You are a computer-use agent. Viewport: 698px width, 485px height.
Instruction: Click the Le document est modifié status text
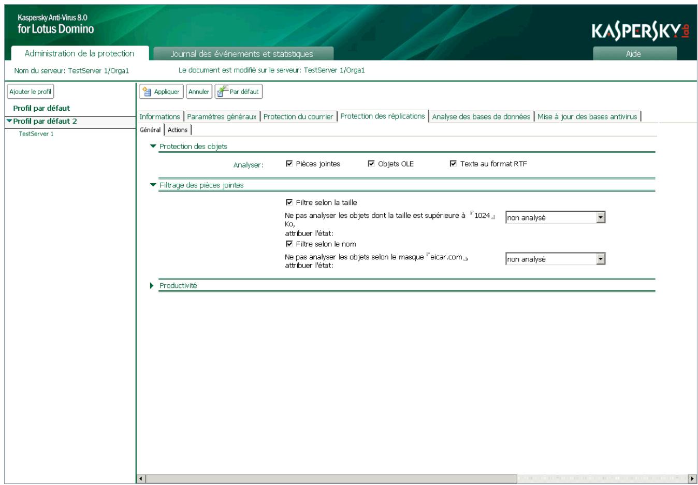pos(272,70)
